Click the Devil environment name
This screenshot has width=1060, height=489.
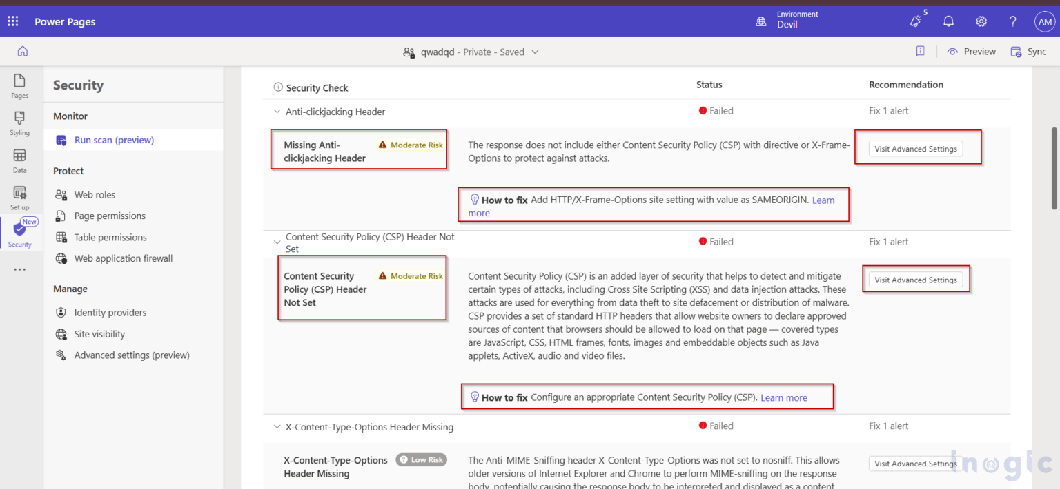787,25
